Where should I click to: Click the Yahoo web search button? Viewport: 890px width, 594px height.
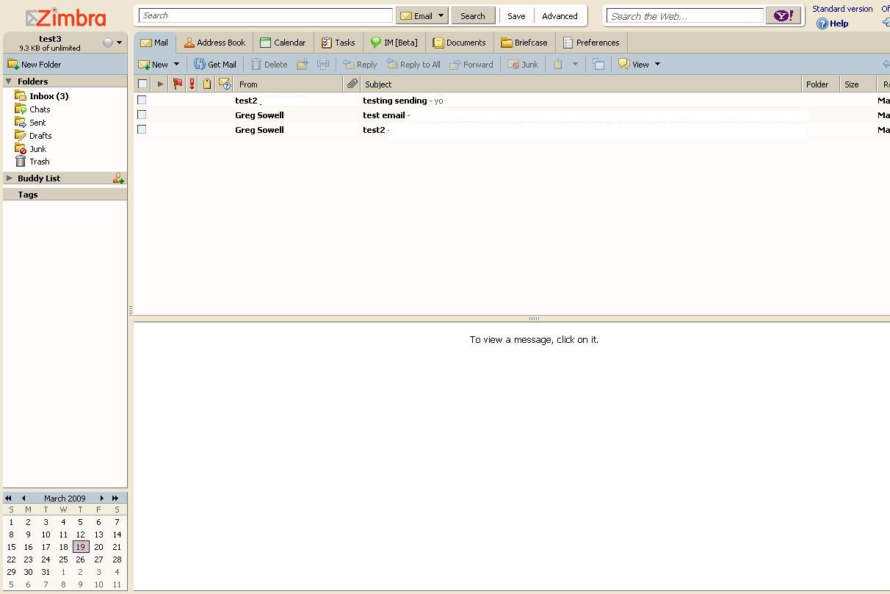(784, 15)
